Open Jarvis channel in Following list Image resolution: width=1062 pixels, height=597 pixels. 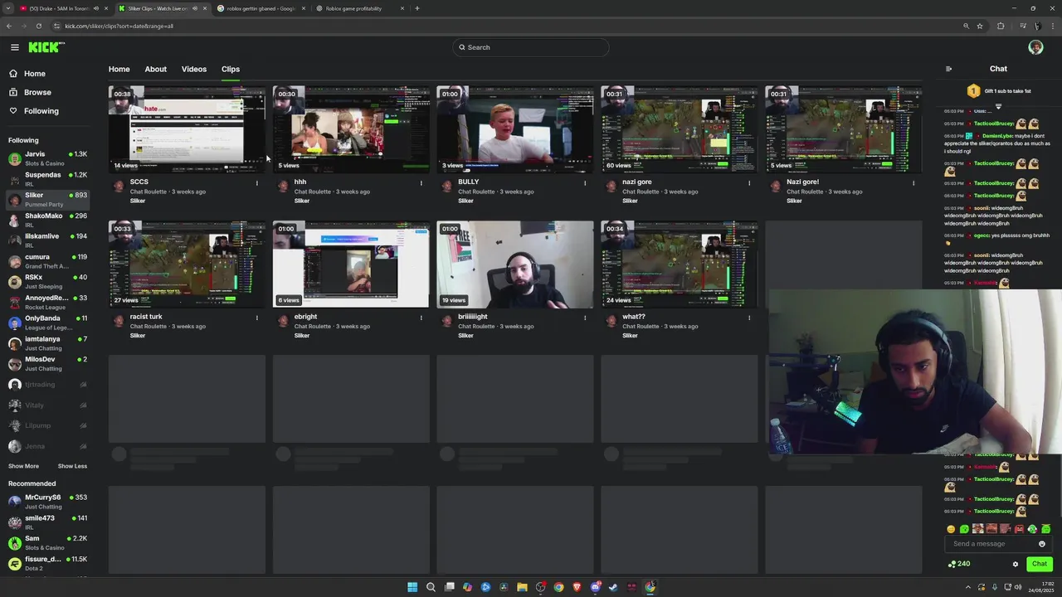[48, 158]
